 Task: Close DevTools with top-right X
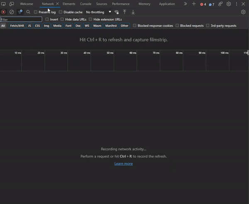tap(243, 4)
